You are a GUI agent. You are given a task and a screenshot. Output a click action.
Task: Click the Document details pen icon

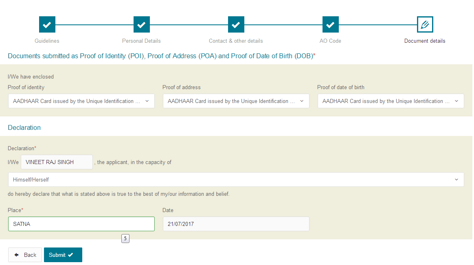tap(425, 24)
